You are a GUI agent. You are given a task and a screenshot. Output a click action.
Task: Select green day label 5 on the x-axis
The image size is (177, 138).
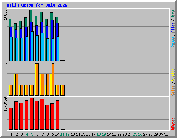pyautogui.click(x=32, y=134)
